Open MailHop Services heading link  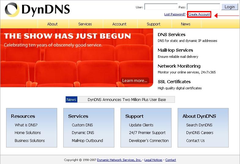[x=175, y=50]
